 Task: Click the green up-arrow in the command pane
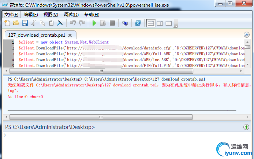click(x=246, y=127)
